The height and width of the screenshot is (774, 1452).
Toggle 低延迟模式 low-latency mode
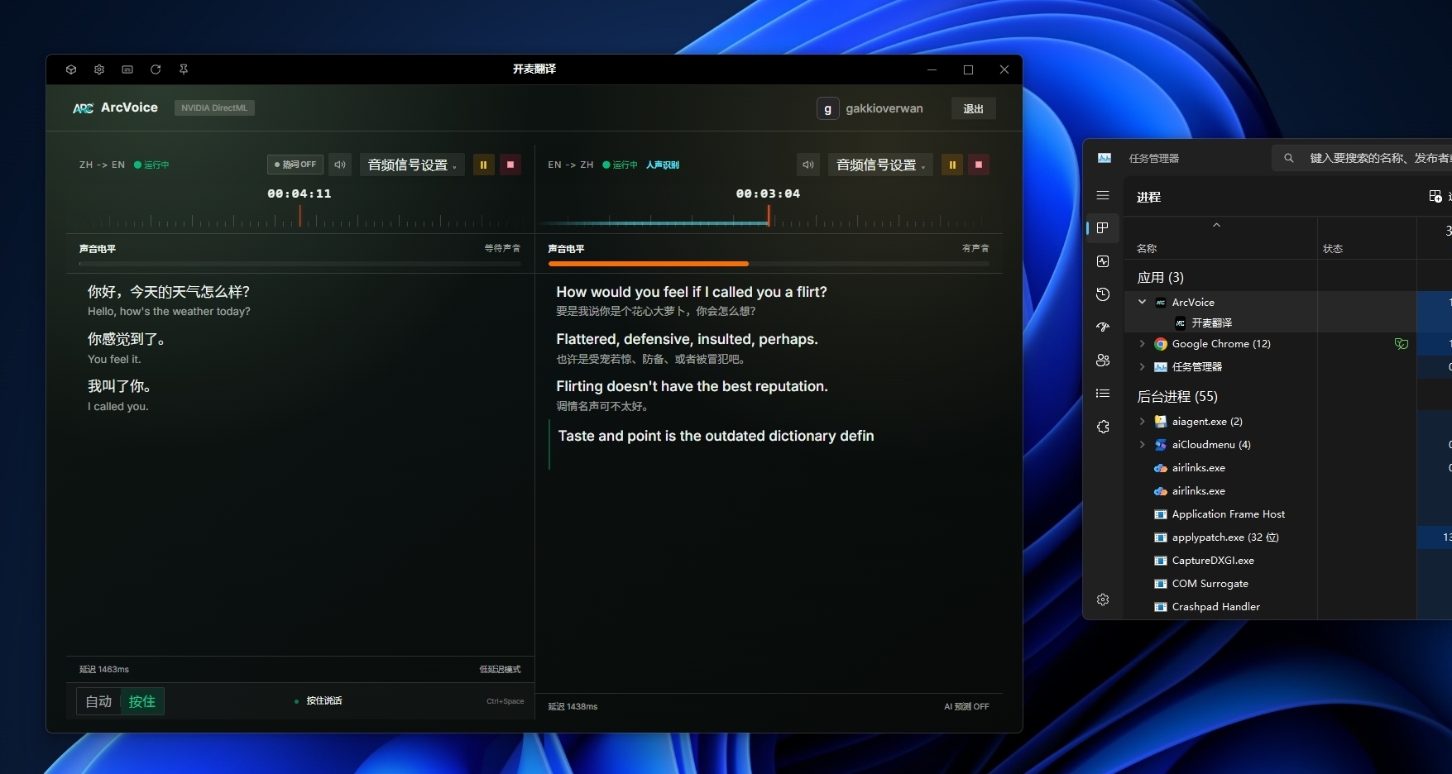click(x=500, y=670)
